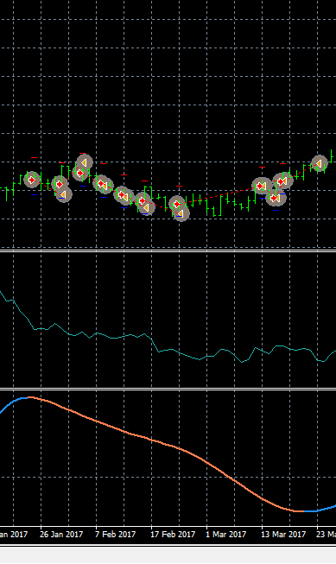Screen dimensions: 336x564
Task: Click the '7 Feb 2017' date label
Action: [115, 534]
